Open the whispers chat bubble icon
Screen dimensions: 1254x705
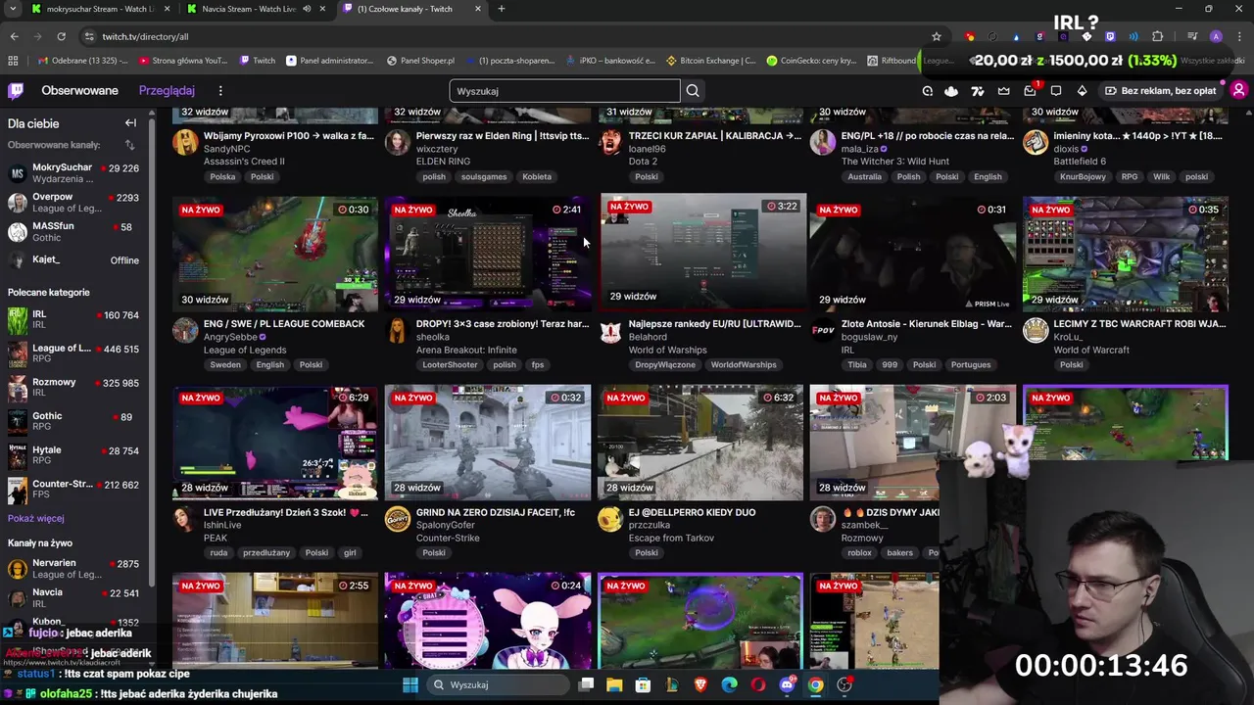point(1056,91)
